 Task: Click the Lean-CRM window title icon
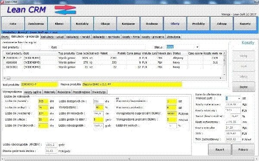coord(2,2)
